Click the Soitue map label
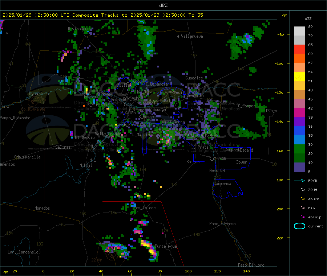The image size is (327, 276). click(193, 162)
